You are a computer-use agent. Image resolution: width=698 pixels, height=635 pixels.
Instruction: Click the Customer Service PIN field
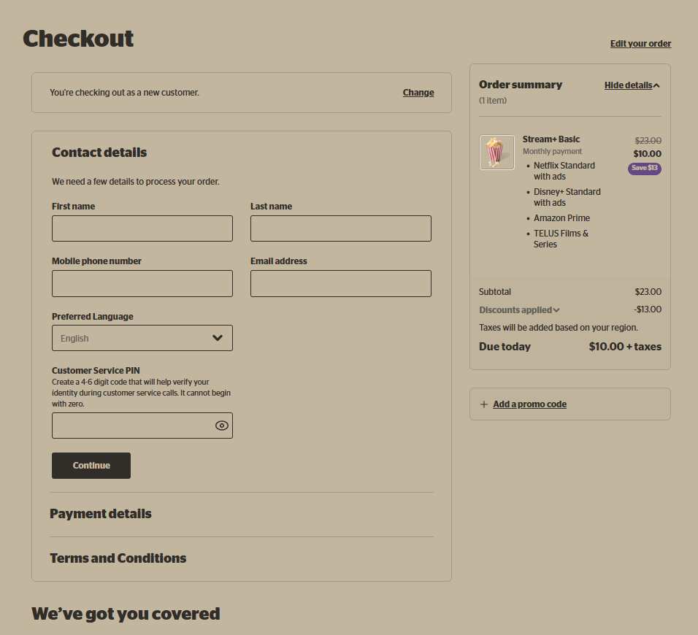[131, 426]
